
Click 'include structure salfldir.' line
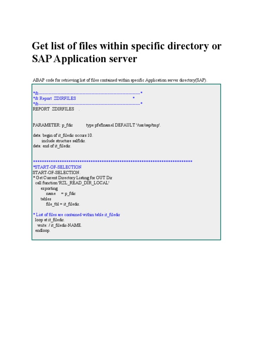64,141
